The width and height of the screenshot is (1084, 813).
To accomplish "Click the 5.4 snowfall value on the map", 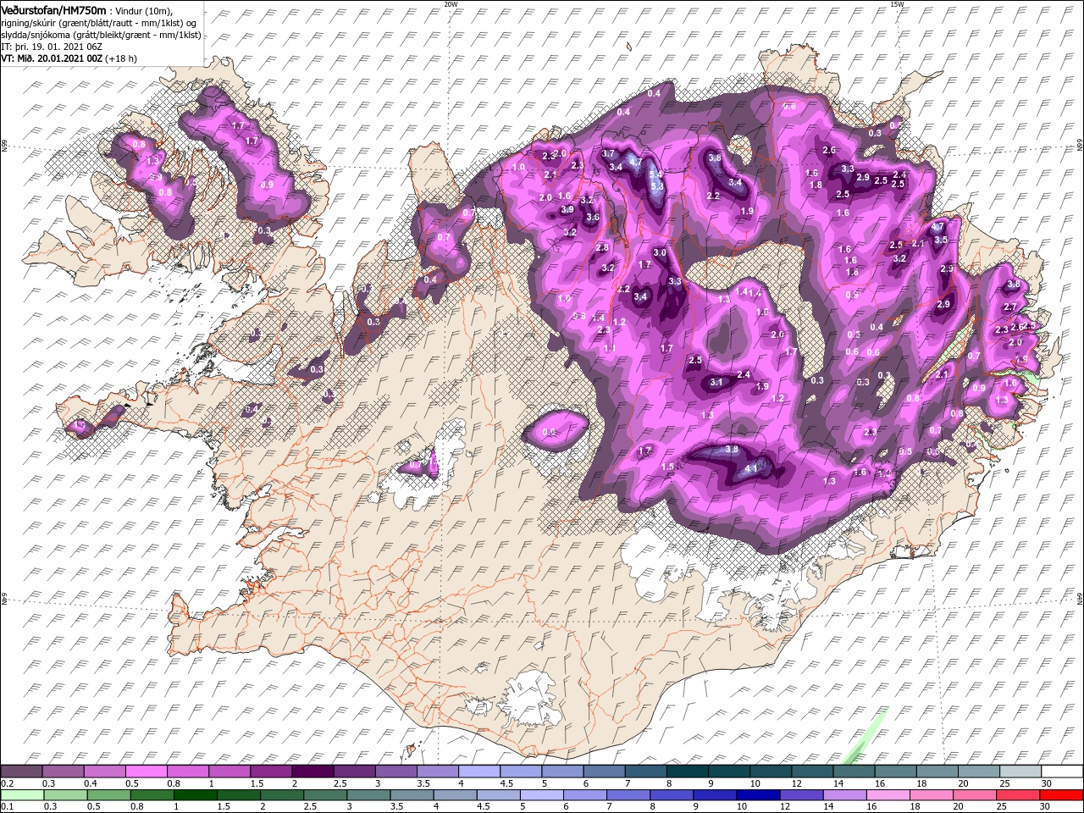I will (x=655, y=174).
